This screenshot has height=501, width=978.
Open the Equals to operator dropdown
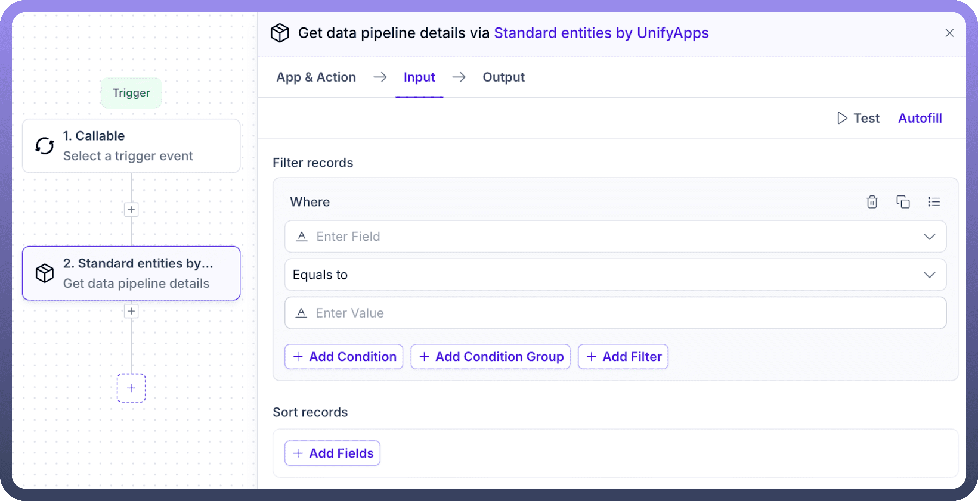tap(929, 275)
